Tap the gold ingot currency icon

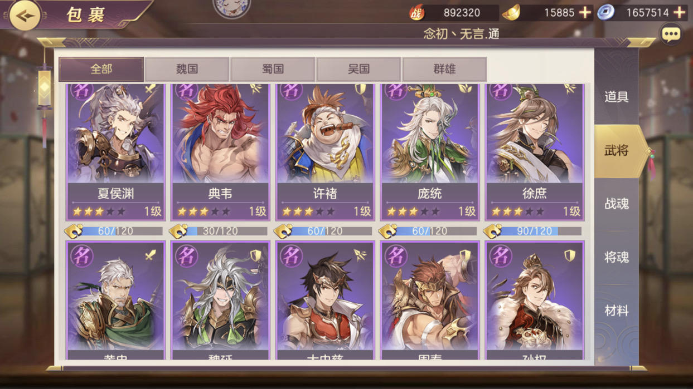click(511, 12)
